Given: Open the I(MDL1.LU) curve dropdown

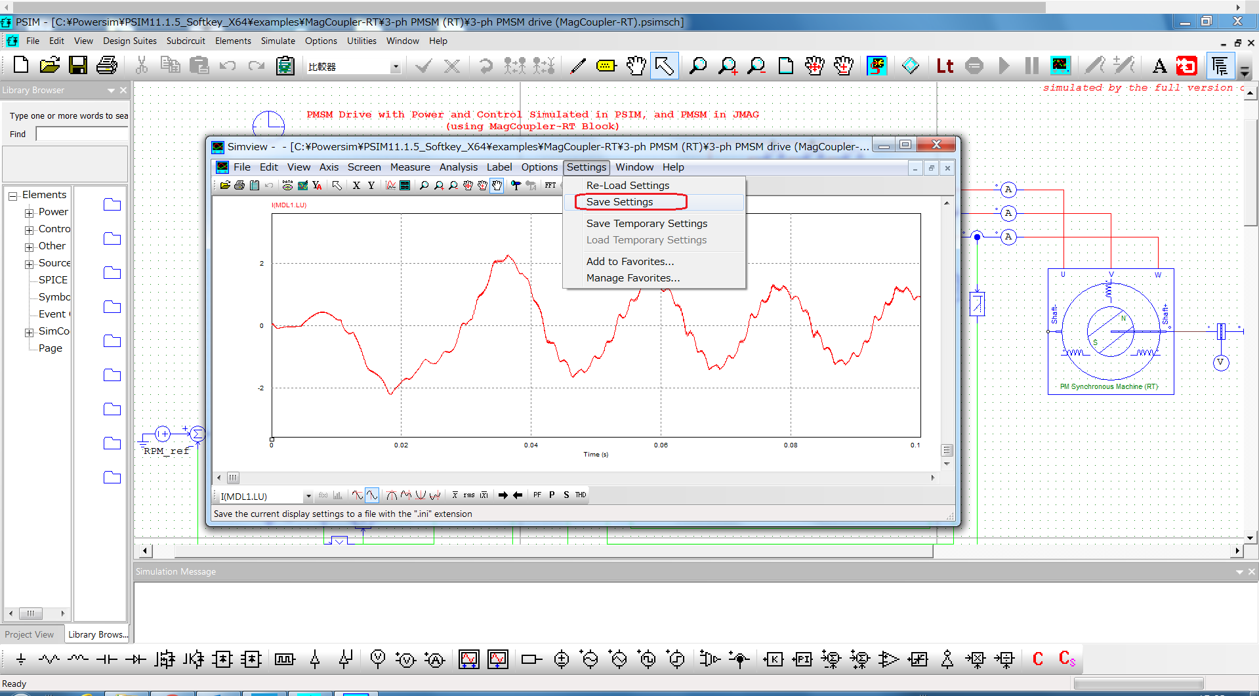Looking at the screenshot, I should pyautogui.click(x=308, y=496).
